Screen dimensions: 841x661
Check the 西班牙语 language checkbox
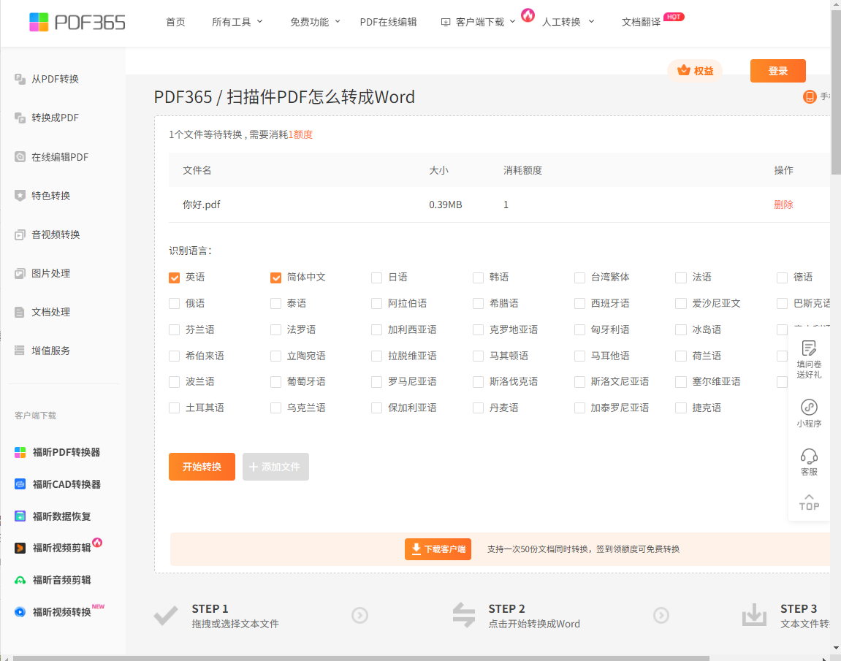580,304
